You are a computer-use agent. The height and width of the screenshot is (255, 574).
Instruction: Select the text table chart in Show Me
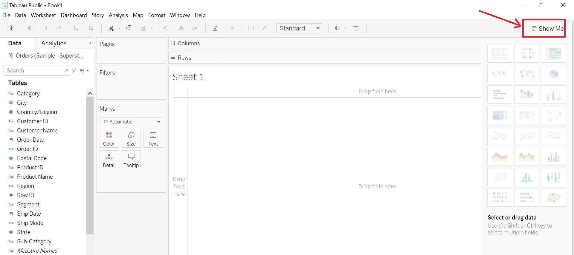click(x=500, y=53)
